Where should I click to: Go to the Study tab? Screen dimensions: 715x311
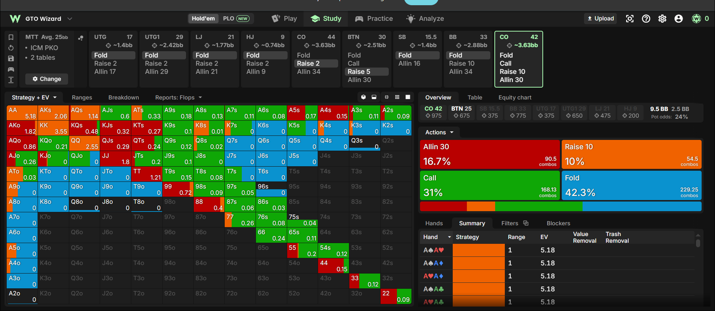[326, 19]
